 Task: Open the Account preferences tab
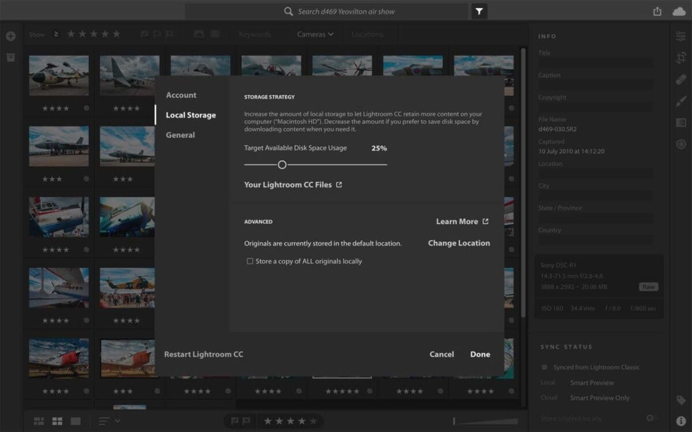pyautogui.click(x=181, y=95)
